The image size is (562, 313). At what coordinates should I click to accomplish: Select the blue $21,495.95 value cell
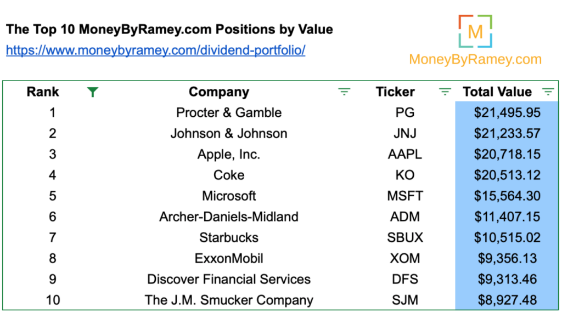point(507,113)
